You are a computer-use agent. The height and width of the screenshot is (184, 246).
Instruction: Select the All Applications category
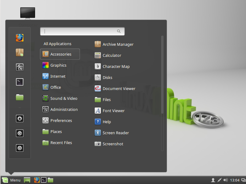(x=58, y=44)
